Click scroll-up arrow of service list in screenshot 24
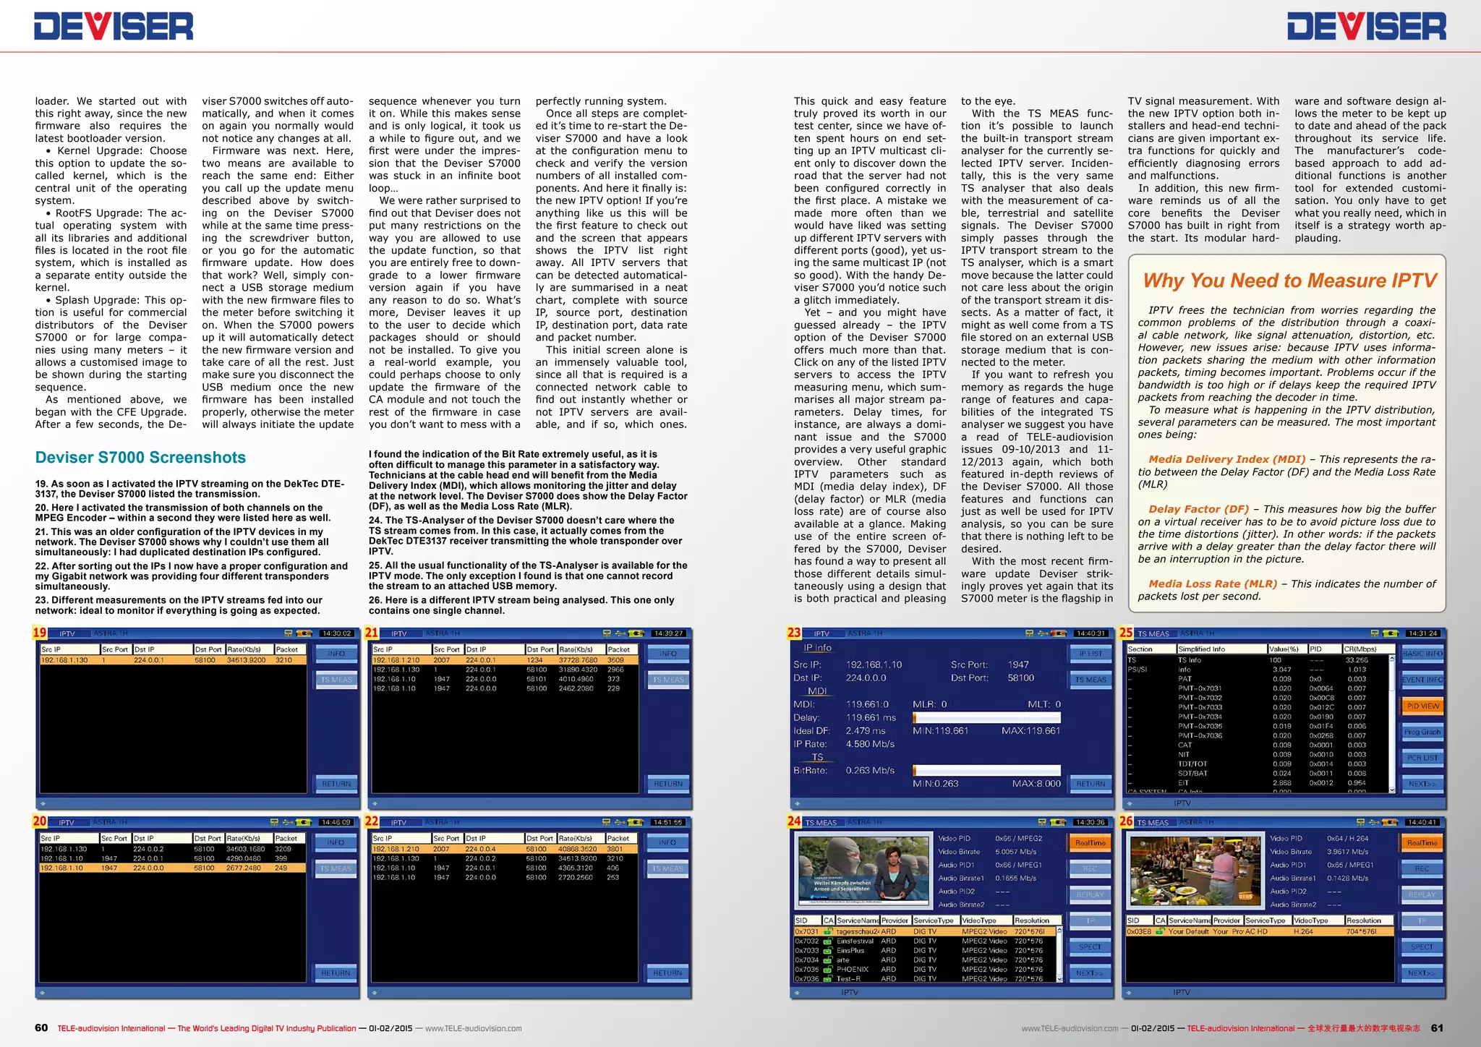 pyautogui.click(x=1059, y=931)
